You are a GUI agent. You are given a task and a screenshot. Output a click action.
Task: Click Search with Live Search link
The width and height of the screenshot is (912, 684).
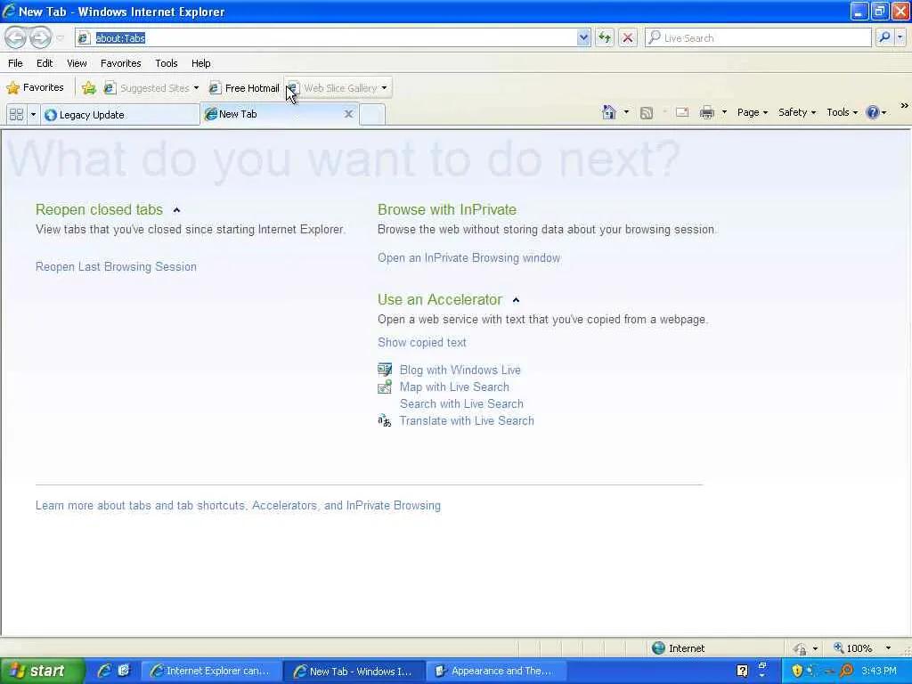coord(461,403)
